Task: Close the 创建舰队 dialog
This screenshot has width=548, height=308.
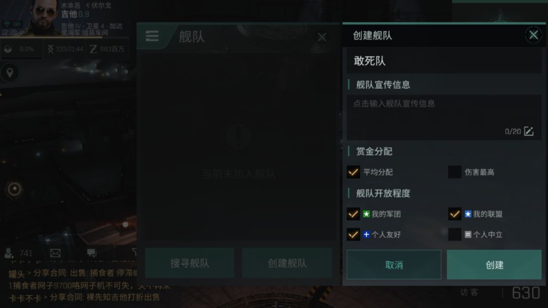Action: pos(533,35)
